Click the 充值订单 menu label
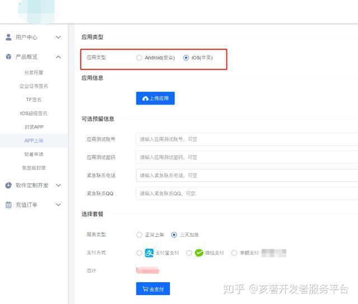 click(x=26, y=205)
